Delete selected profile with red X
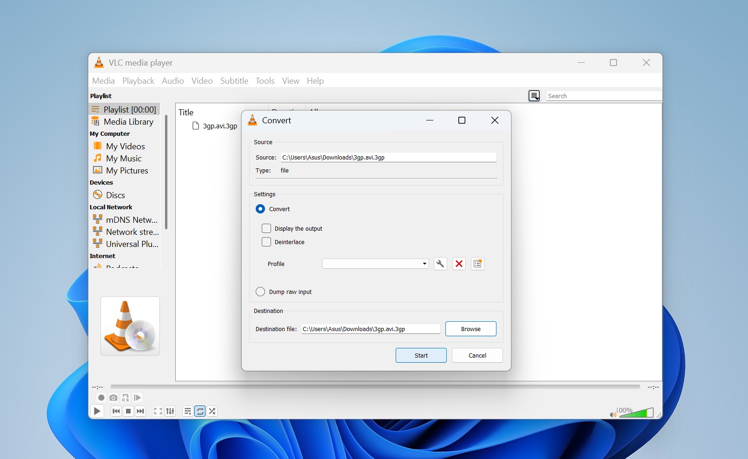The height and width of the screenshot is (459, 748). (x=459, y=264)
